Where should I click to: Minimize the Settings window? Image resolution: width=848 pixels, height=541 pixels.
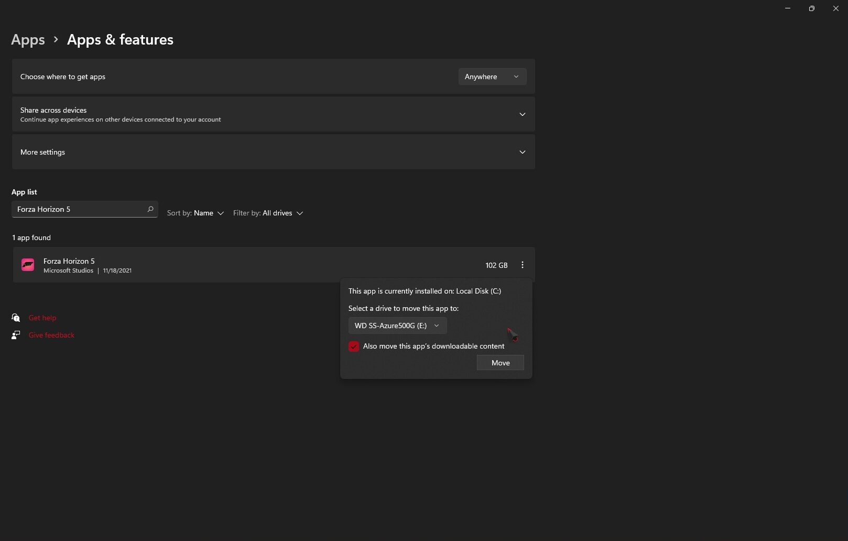(x=787, y=8)
